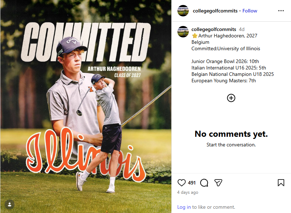Image resolution: width=291 pixels, height=213 pixels.
Task: Click the Arthur Haghedooren commitment photo
Action: (x=85, y=107)
